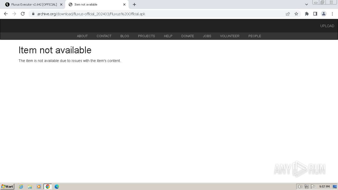Click the system clock 9:57 PM
The width and height of the screenshot is (338, 190).
(325, 187)
